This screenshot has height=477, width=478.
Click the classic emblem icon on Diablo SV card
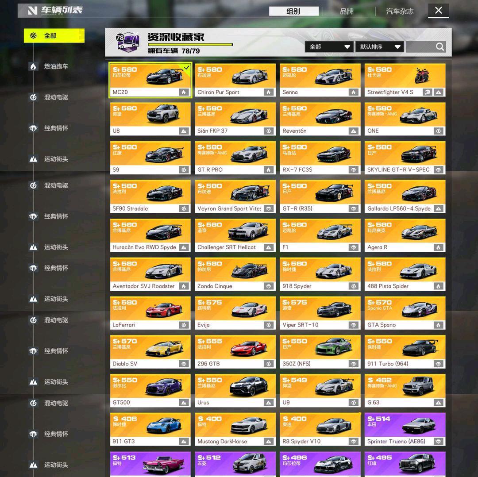click(184, 364)
